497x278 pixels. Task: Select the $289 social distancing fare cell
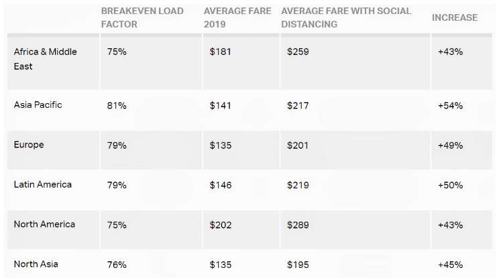pyautogui.click(x=298, y=224)
